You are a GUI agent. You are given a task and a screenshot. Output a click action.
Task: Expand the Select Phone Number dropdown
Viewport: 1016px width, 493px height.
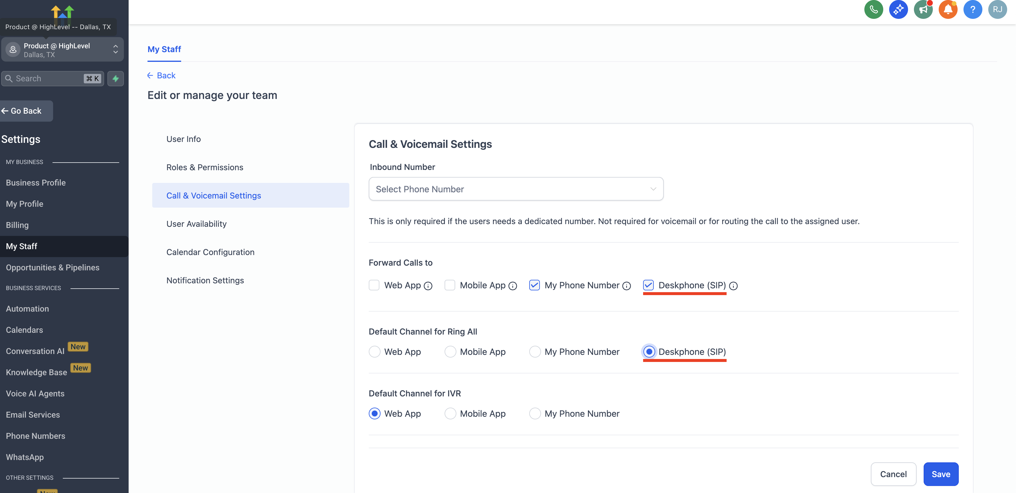pos(515,189)
